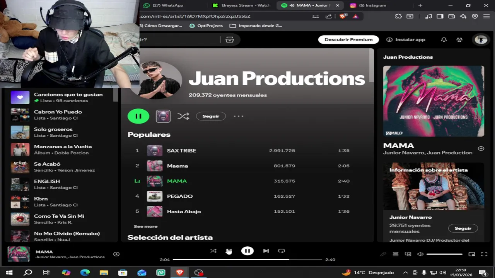495x278 pixels.
Task: Open connect to a device icon
Action: click(408, 254)
